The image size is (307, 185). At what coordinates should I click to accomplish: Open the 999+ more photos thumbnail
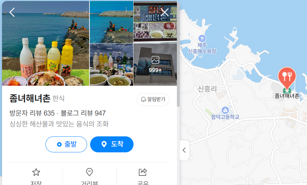[155, 65]
